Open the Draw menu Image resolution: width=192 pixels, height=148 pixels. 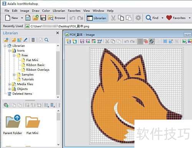36,11
